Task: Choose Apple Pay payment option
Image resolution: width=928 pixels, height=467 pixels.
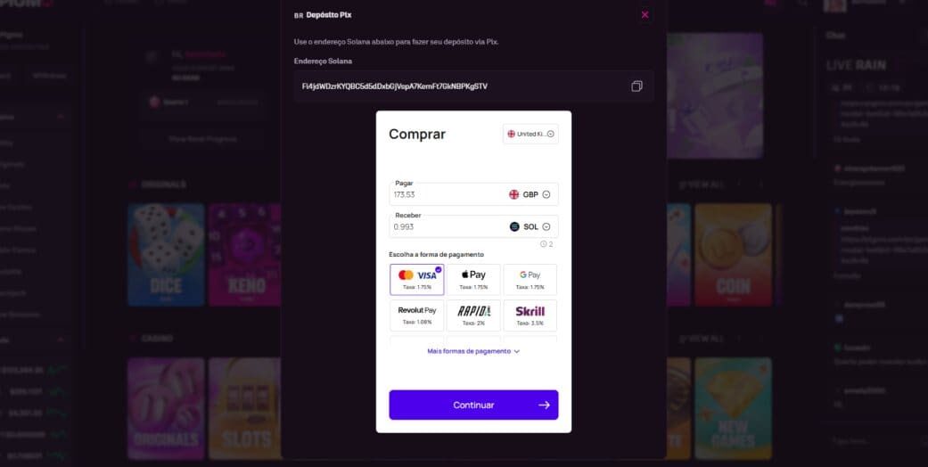Action: (473, 279)
